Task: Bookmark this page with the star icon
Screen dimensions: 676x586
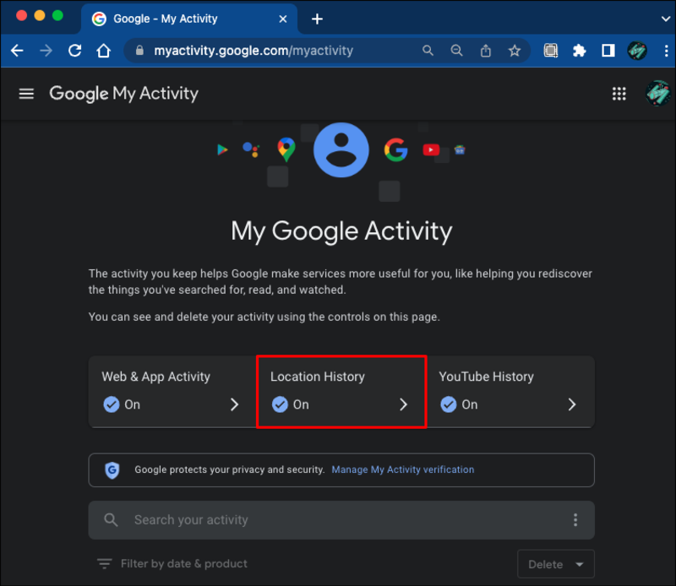Action: coord(515,51)
